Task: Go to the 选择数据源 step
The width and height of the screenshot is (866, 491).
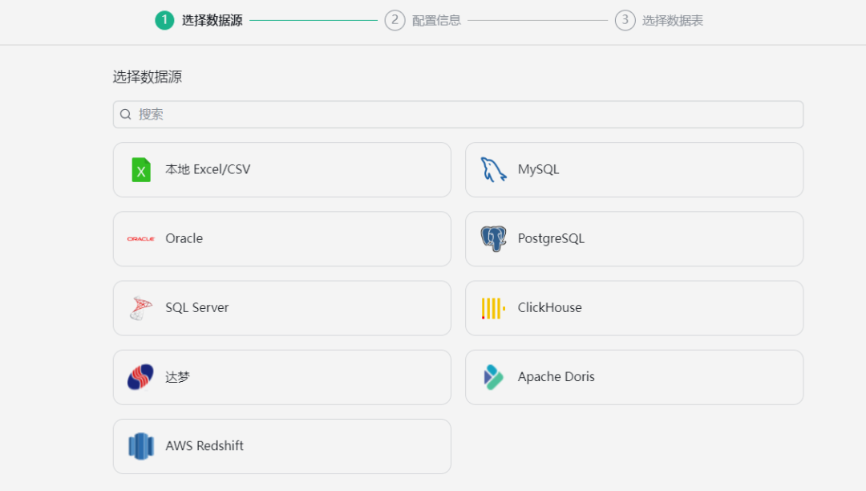Action: click(x=212, y=20)
